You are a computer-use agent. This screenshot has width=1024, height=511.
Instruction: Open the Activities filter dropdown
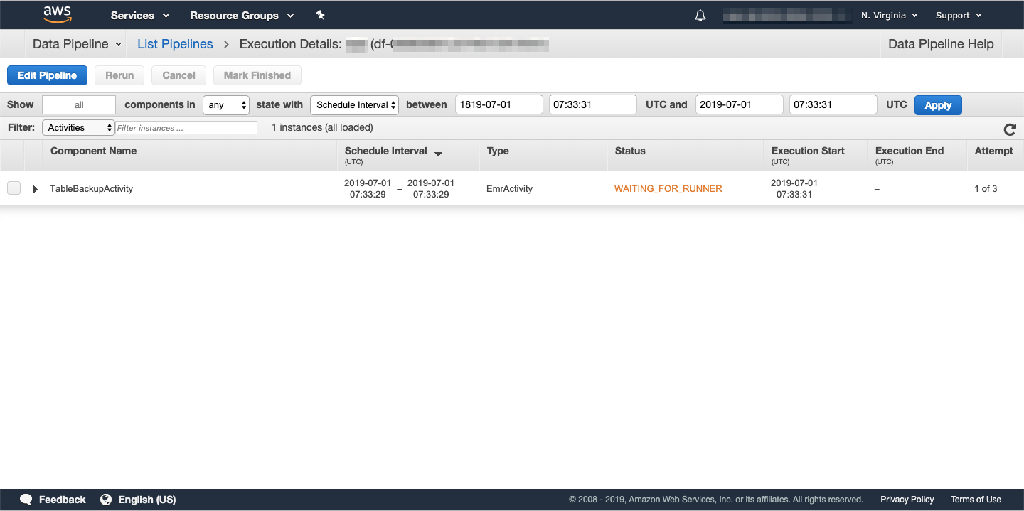click(78, 127)
